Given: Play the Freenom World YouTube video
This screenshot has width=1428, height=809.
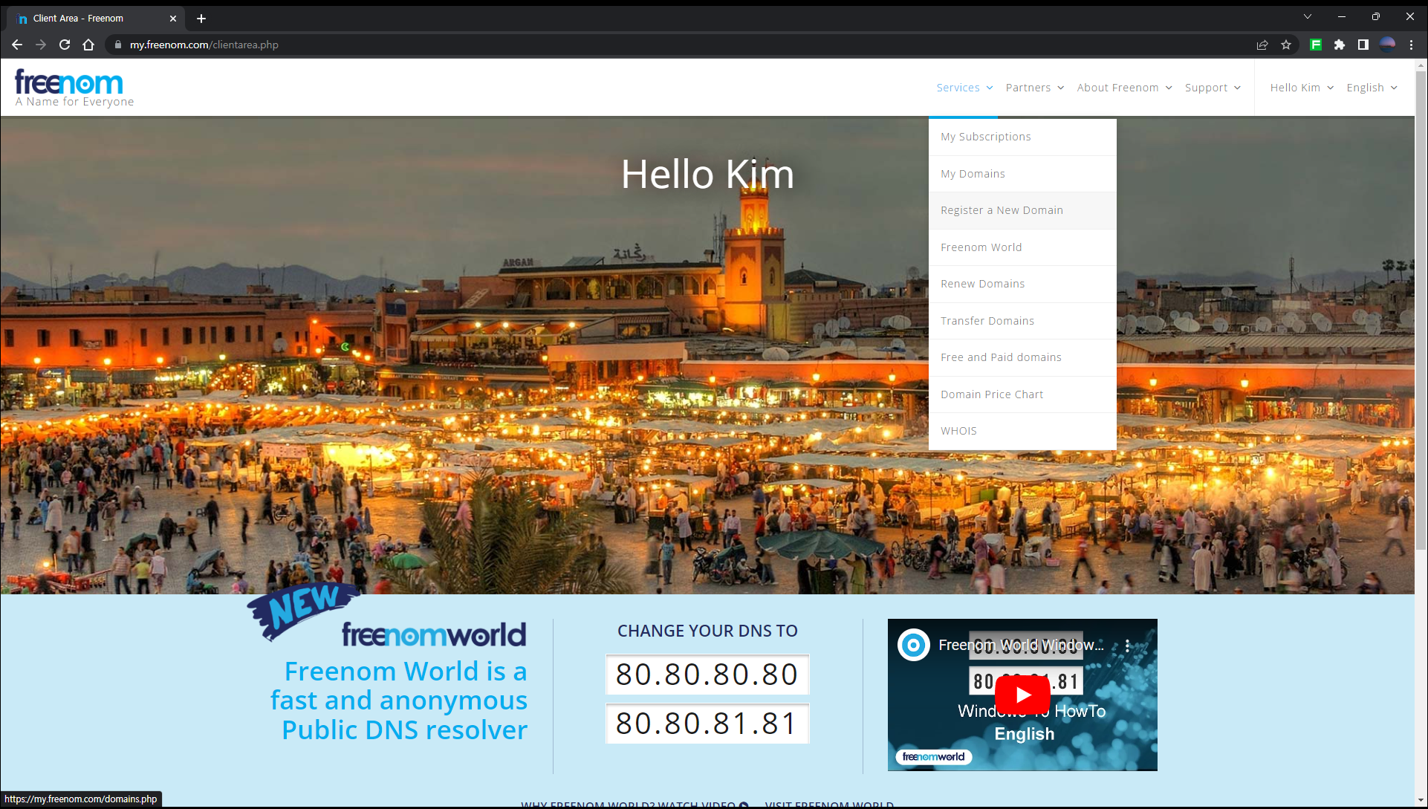Looking at the screenshot, I should click(1022, 695).
